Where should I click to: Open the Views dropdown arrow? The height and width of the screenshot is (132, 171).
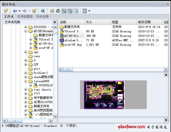point(89,11)
